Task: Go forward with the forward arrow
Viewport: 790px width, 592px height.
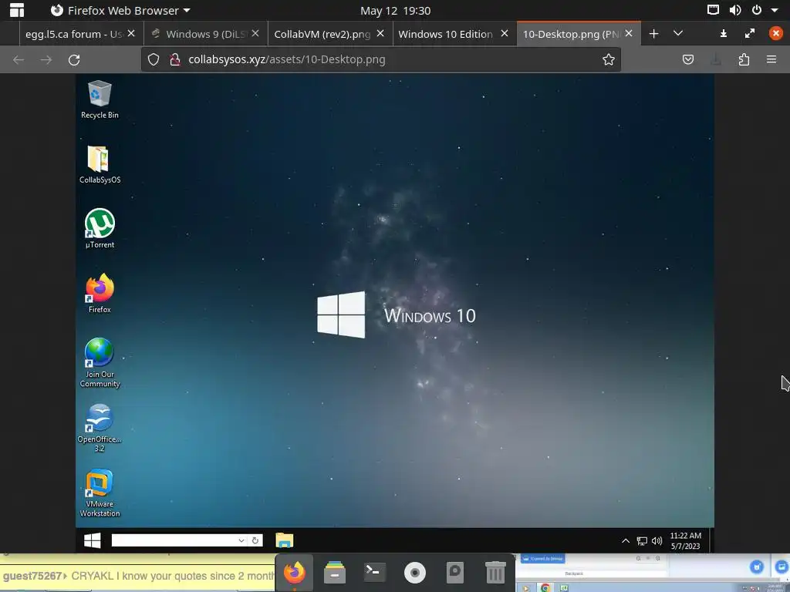Action: (46, 60)
